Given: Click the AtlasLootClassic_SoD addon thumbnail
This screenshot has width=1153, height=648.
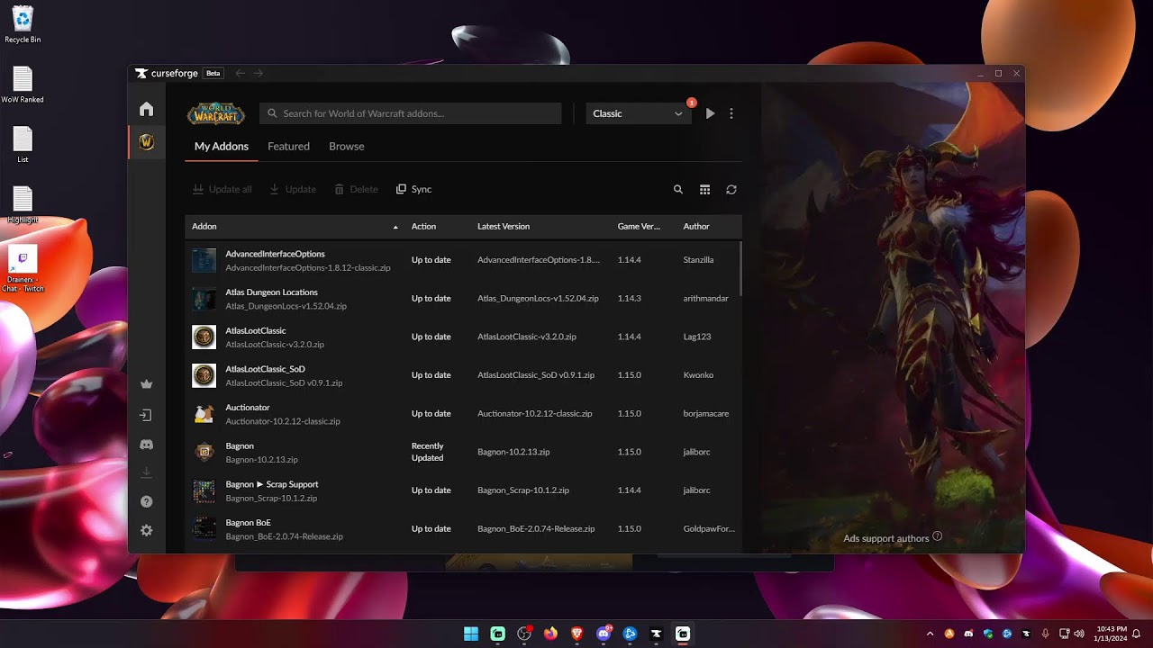Looking at the screenshot, I should (x=204, y=375).
